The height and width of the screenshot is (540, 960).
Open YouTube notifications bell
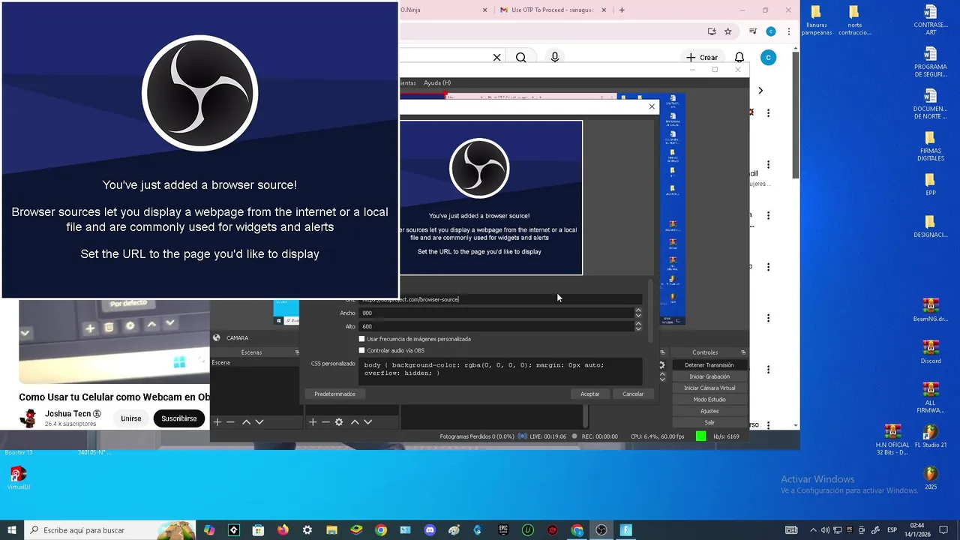(739, 58)
